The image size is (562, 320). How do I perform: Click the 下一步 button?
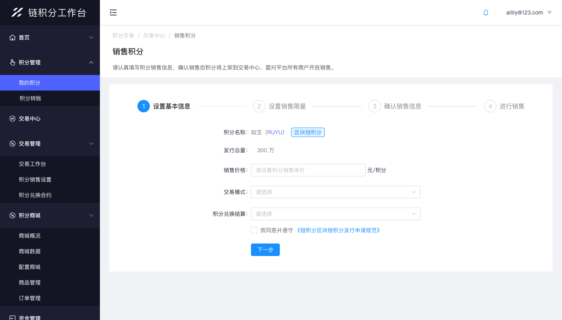[265, 249]
